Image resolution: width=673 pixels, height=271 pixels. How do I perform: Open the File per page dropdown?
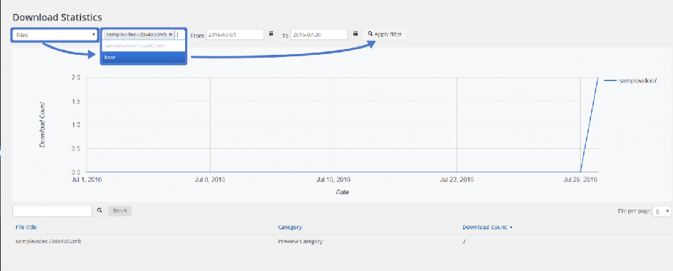click(661, 211)
